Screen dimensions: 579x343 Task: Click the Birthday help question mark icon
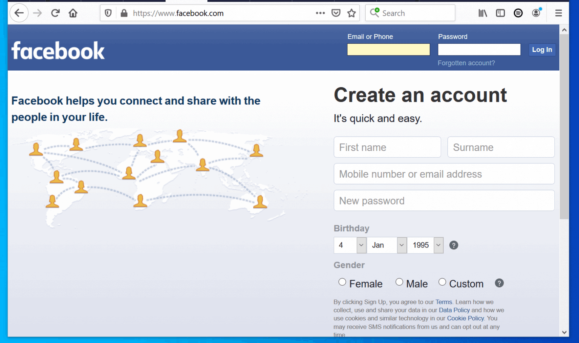tap(453, 245)
